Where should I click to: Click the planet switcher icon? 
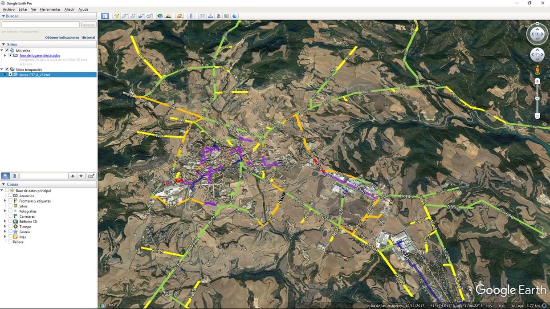point(179,16)
